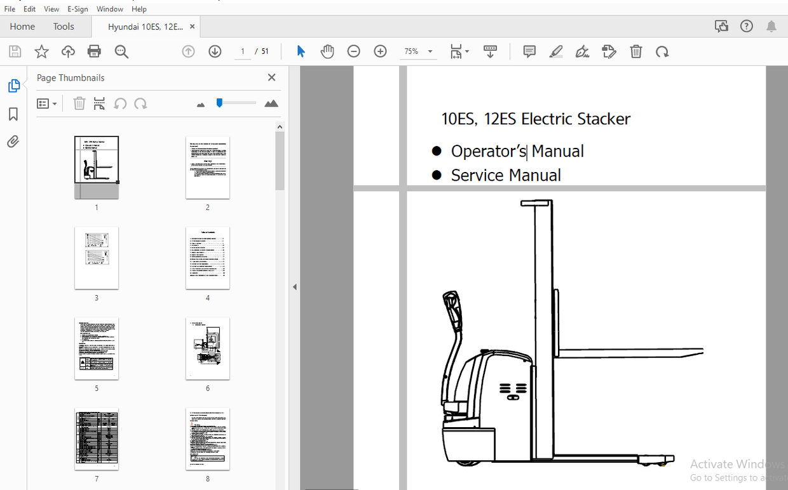
Task: Open the page fit mode dropdown
Action: coord(459,51)
